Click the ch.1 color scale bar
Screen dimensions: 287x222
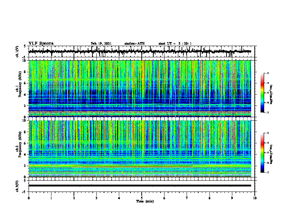pyautogui.click(x=262, y=93)
